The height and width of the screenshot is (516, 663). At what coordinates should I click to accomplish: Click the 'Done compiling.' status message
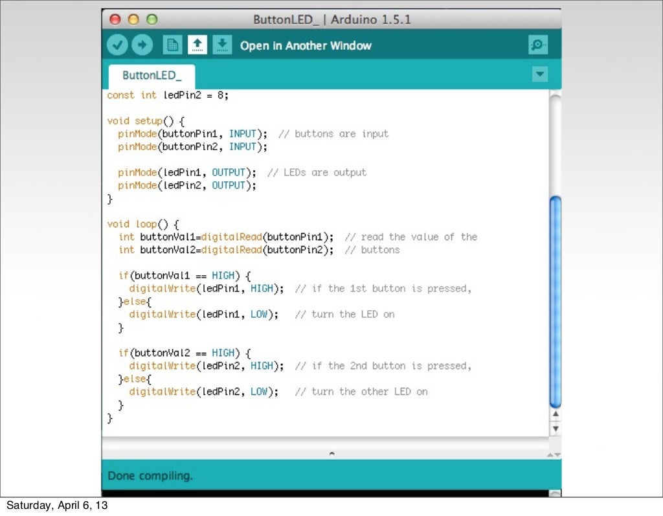[150, 476]
